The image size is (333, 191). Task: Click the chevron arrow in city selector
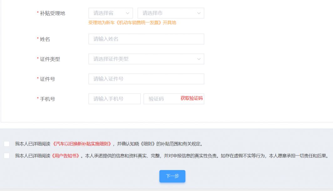199,13
